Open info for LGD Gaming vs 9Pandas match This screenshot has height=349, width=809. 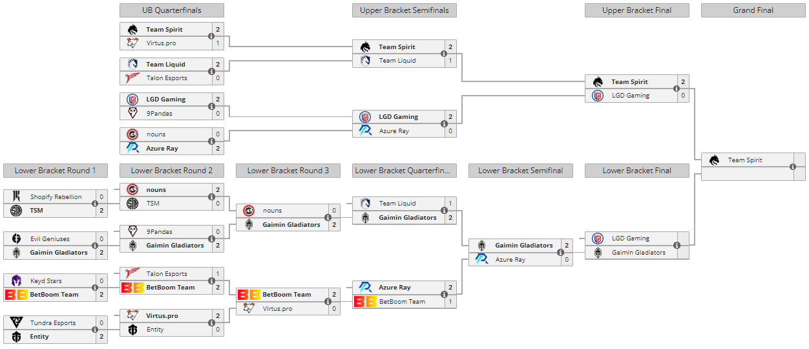point(211,106)
